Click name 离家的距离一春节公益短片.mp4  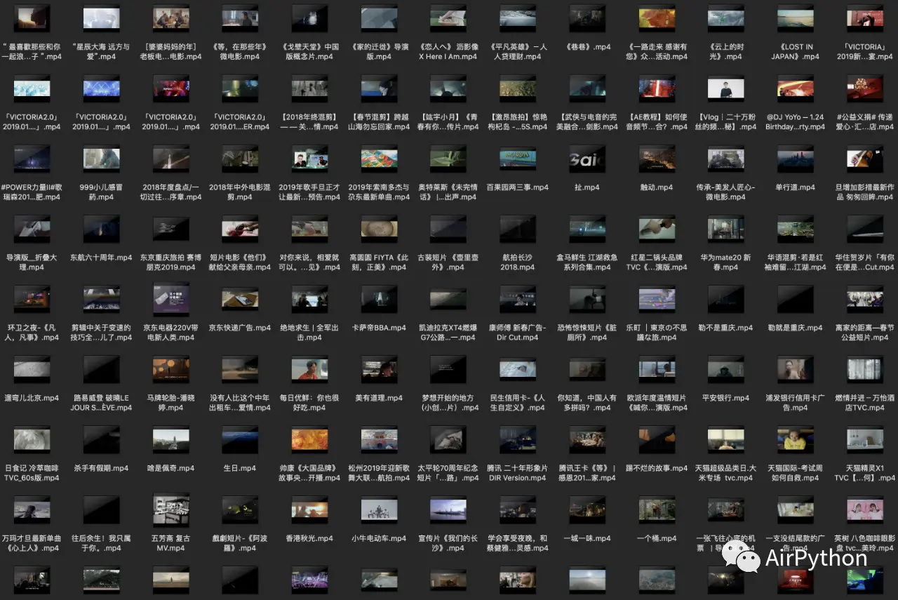865,333
